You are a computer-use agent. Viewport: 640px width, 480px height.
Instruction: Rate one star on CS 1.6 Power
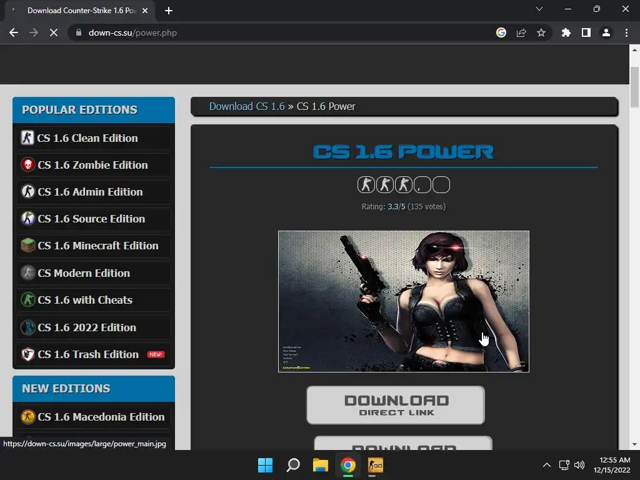point(366,185)
